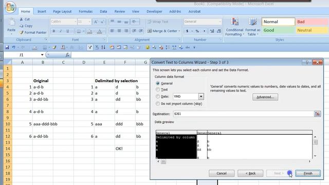Click the Center text alignment icon
This screenshot has height=185, width=329.
click(x=119, y=31)
